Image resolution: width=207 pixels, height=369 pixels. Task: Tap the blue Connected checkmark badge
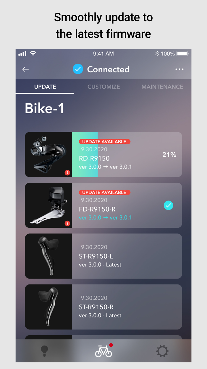[x=78, y=69]
